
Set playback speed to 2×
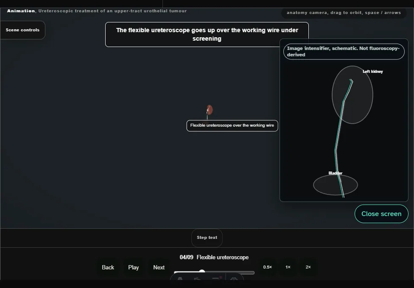[x=308, y=267]
